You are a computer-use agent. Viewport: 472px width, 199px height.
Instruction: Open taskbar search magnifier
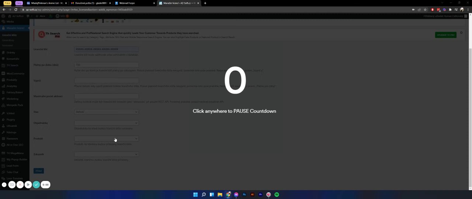(204, 195)
